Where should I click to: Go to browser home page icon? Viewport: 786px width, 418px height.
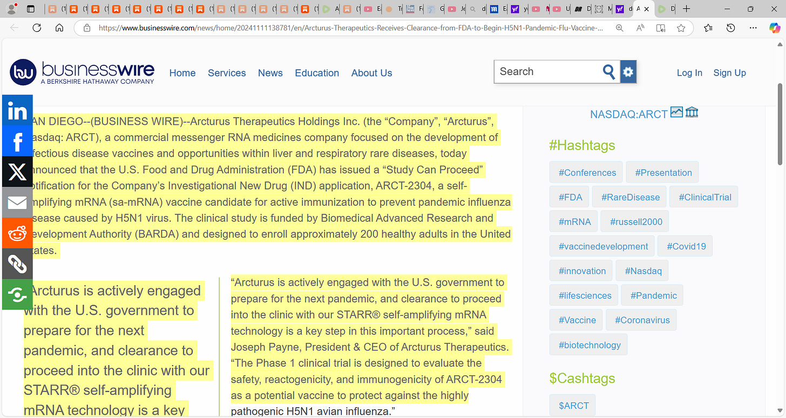coord(59,28)
